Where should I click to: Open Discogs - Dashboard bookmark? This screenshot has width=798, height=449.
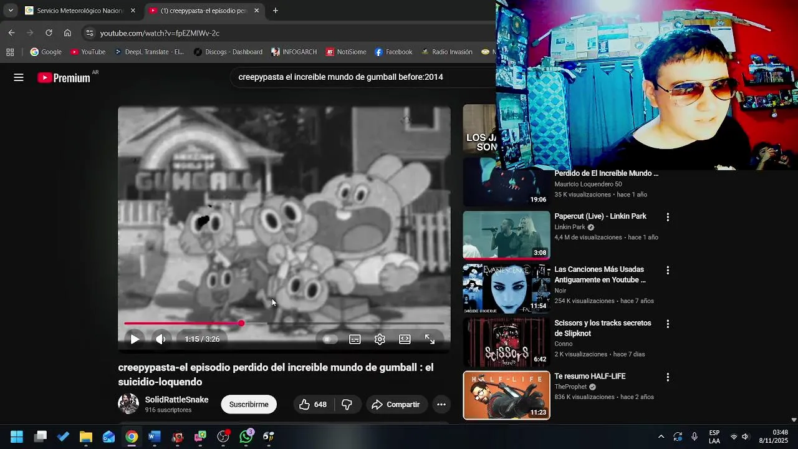point(228,52)
